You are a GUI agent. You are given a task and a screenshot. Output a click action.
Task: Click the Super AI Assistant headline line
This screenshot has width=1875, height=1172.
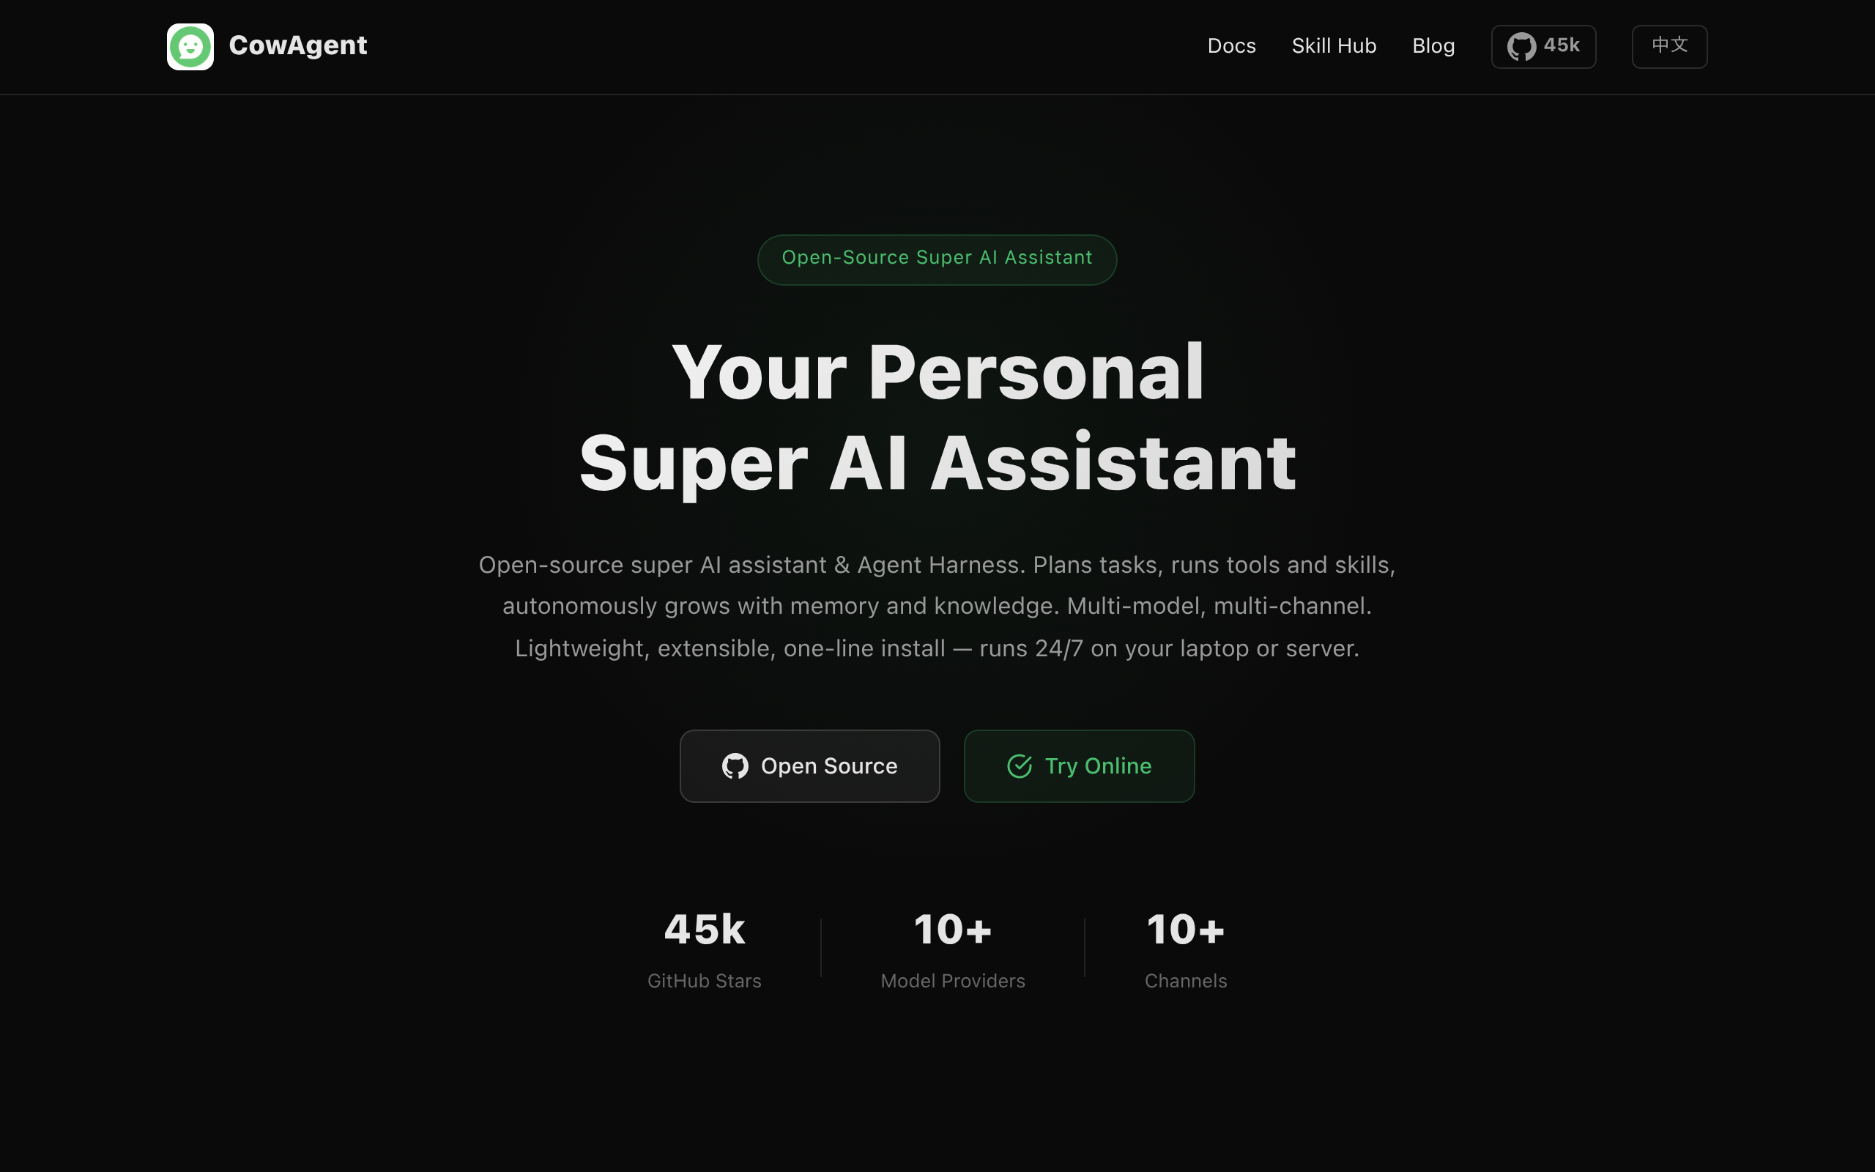pyautogui.click(x=937, y=464)
